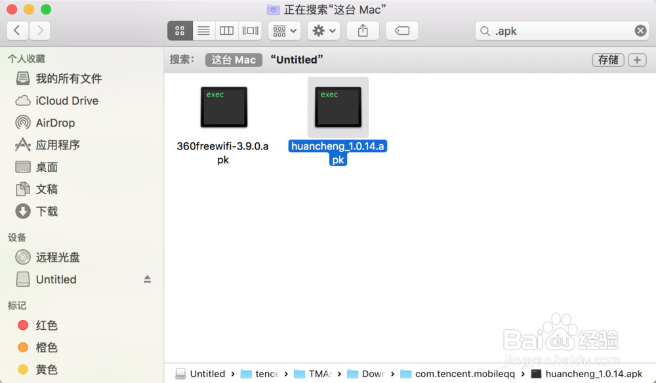Click com.tencent.mobileqq in path bar
The image size is (656, 383).
click(458, 374)
